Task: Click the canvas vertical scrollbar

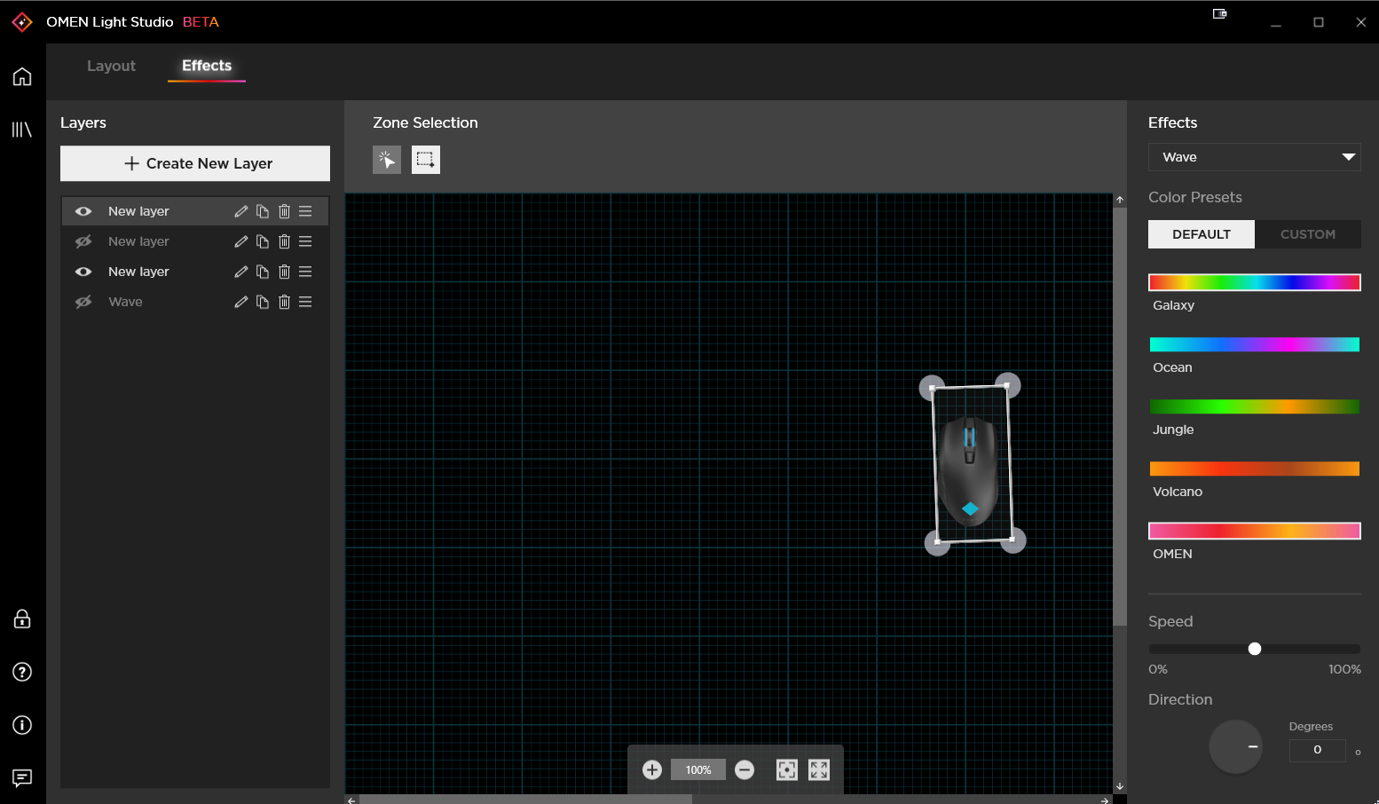Action: [1120, 417]
